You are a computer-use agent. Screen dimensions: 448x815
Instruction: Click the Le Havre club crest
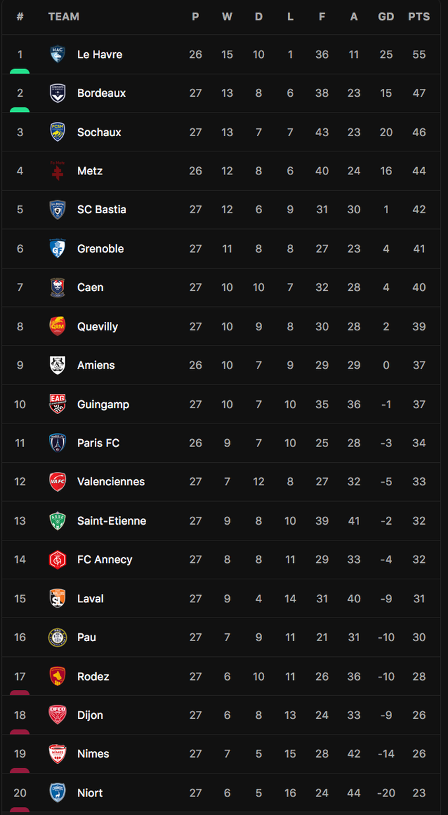(57, 55)
